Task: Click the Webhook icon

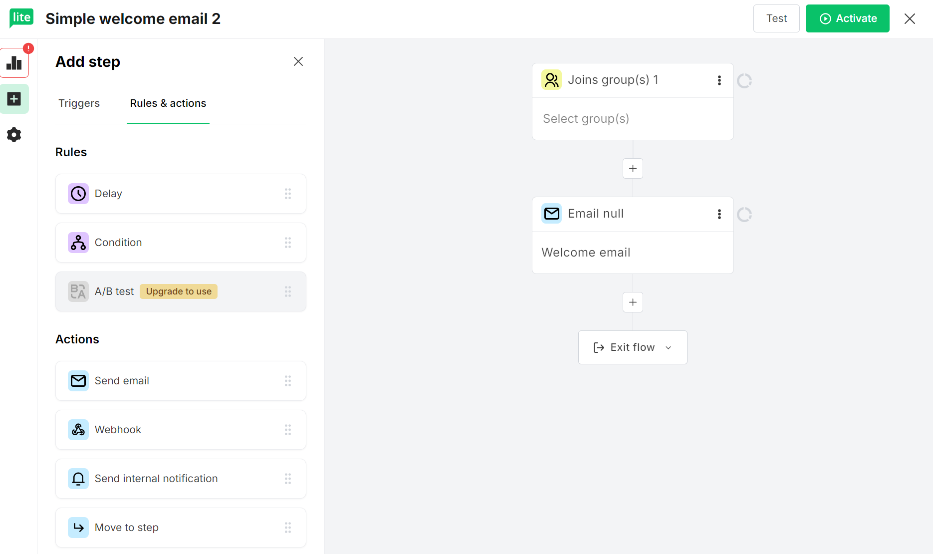Action: click(78, 429)
